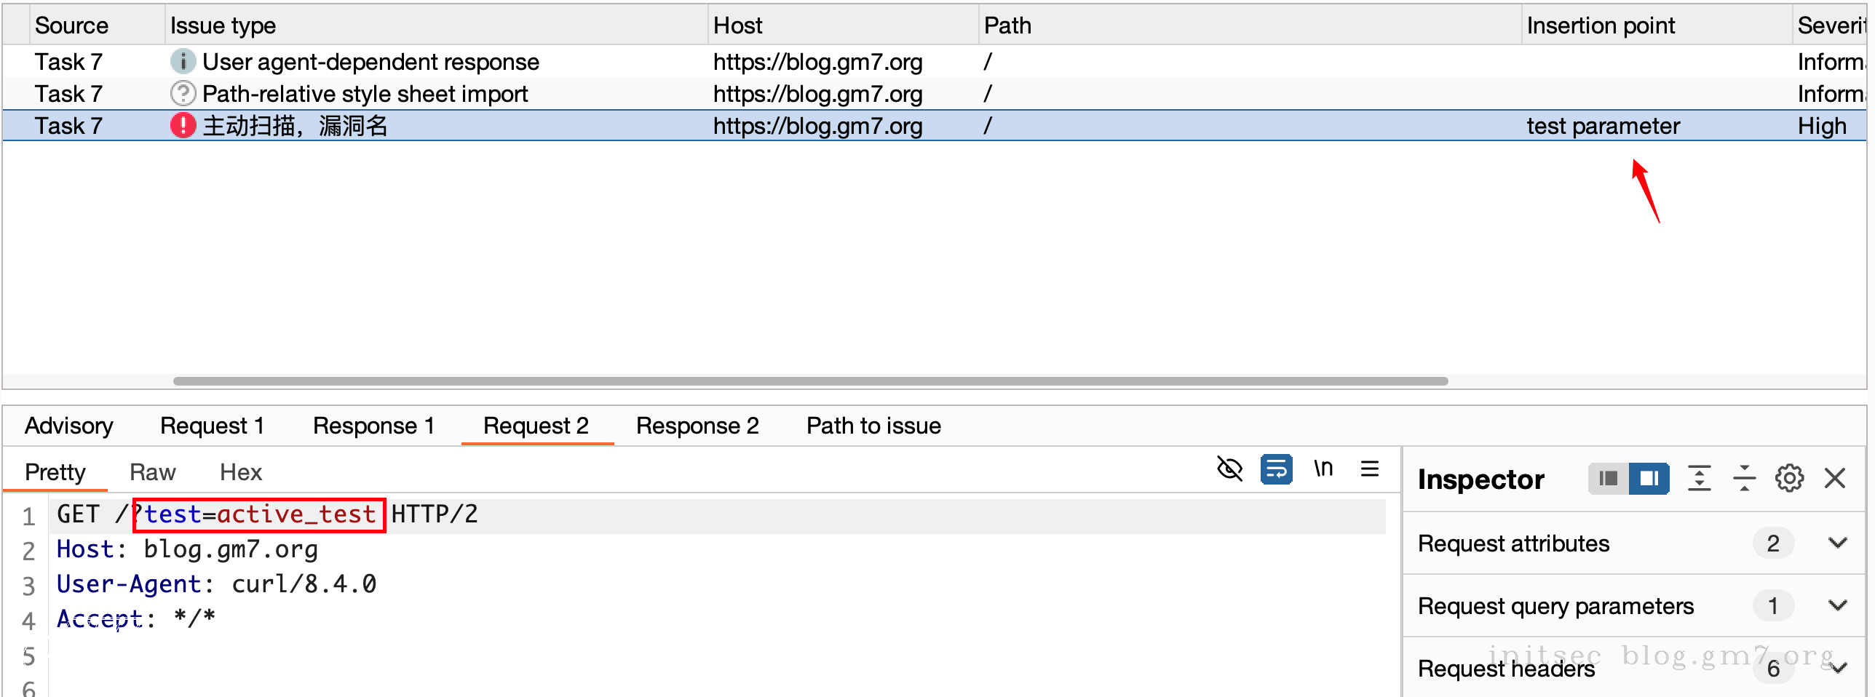The image size is (1875, 697).
Task: Switch Inspector to left-side layout icon
Action: [1609, 479]
